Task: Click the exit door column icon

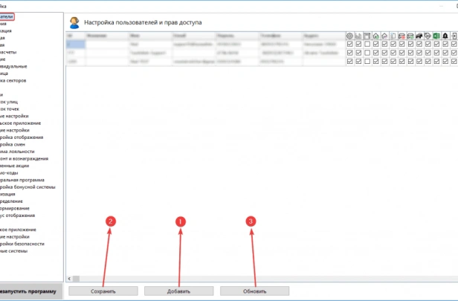Action: 454,35
